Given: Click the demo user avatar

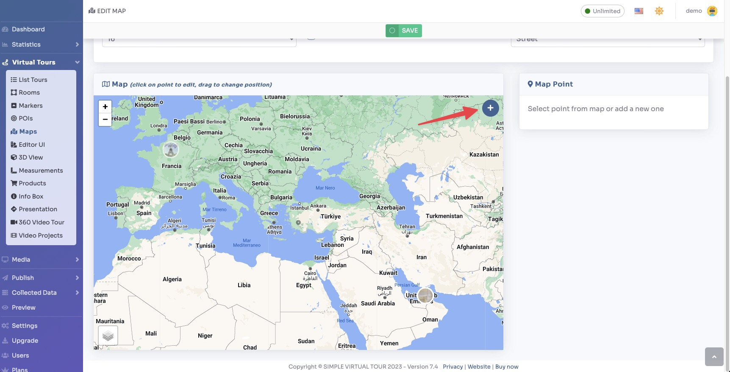Looking at the screenshot, I should tap(712, 11).
